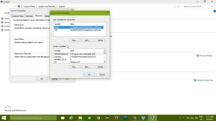Show hidden system tray icons
The height and width of the screenshot is (121, 216).
coord(180,118)
